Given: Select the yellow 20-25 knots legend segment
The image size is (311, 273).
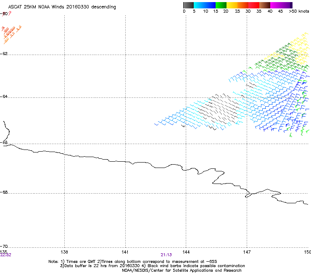Looking at the screenshot, I should pyautogui.click(x=232, y=5).
